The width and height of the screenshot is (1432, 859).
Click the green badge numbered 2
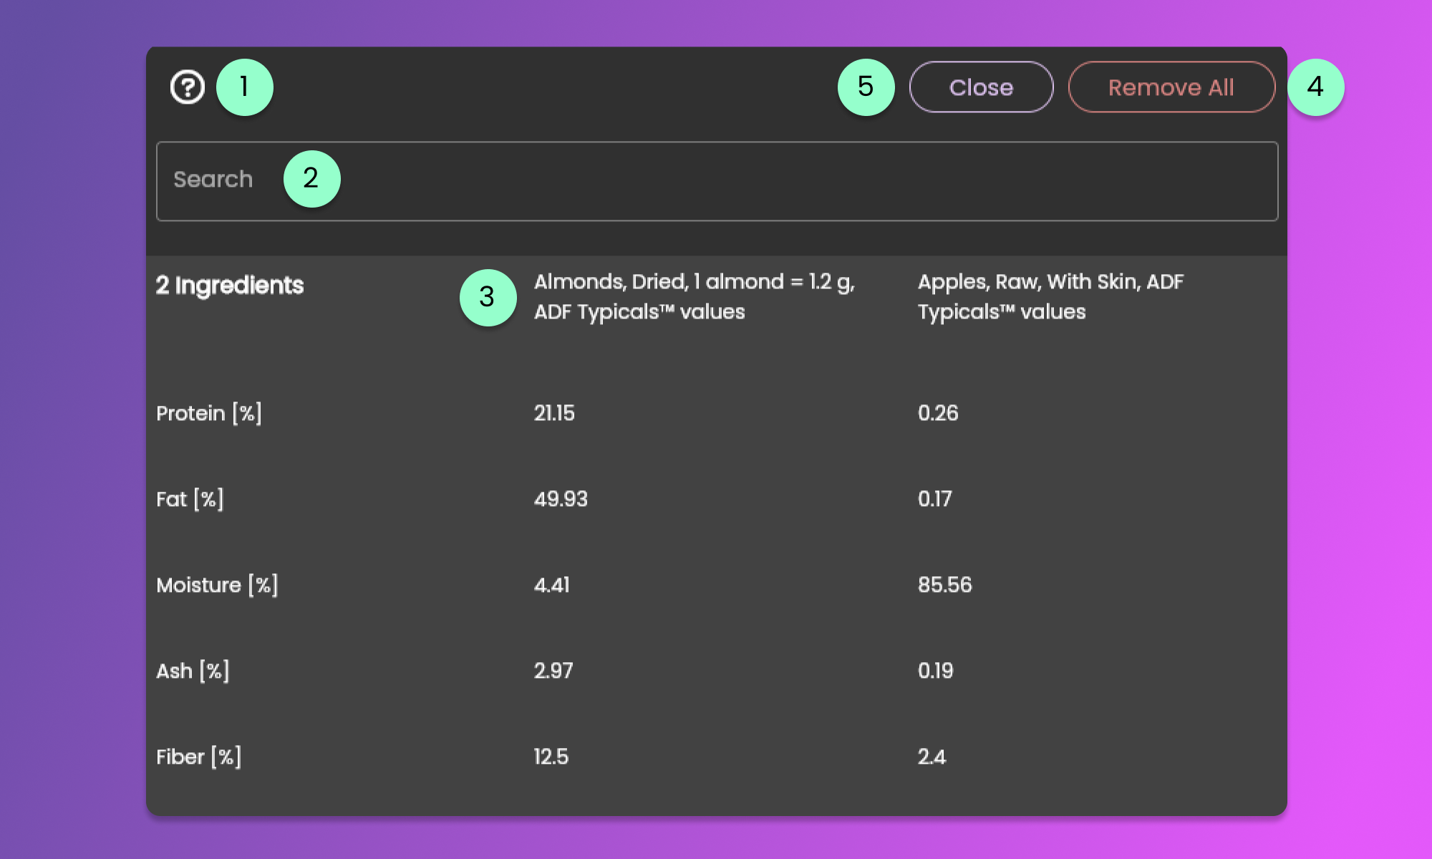[x=311, y=178]
